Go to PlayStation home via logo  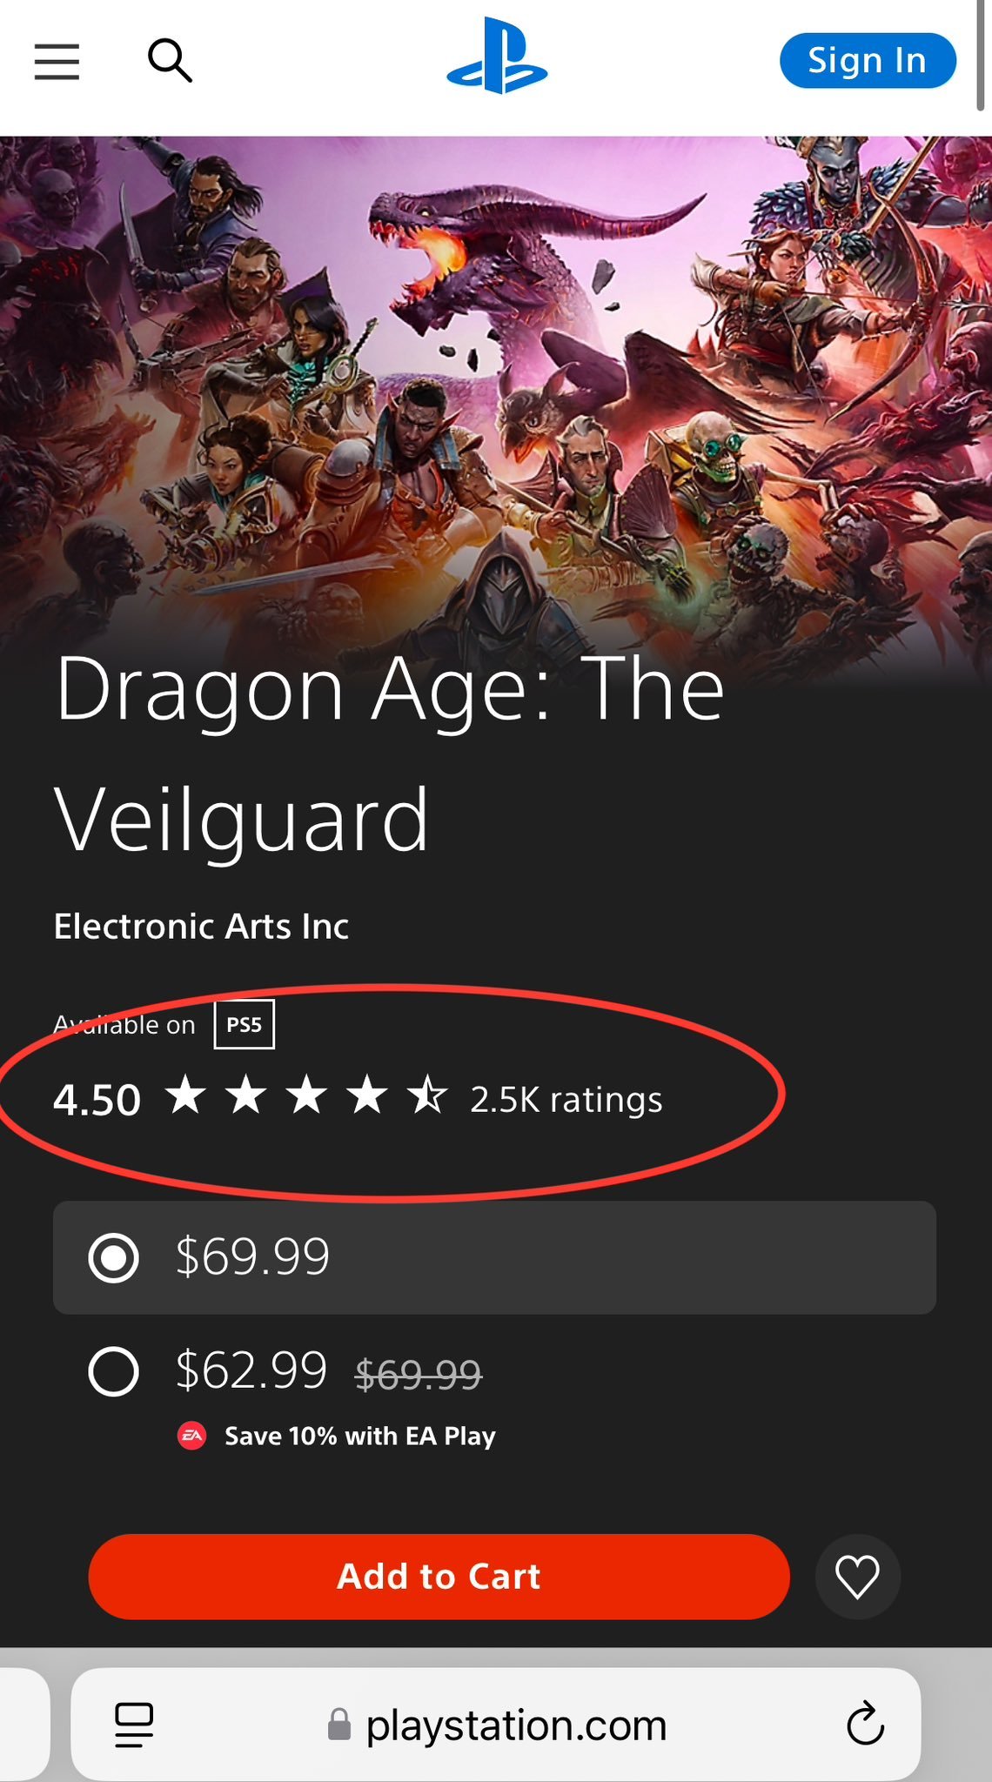tap(497, 56)
